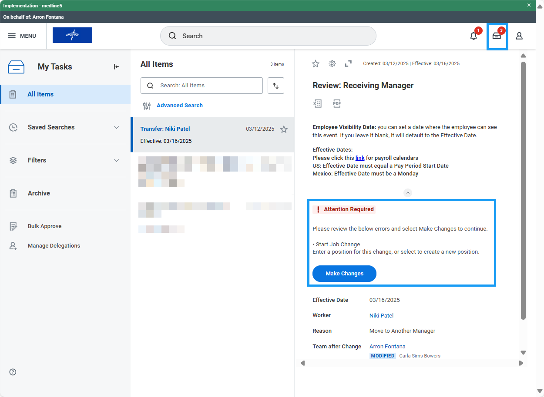Open the My Tasks inbox icon
This screenshot has width=544, height=397.
[x=497, y=36]
